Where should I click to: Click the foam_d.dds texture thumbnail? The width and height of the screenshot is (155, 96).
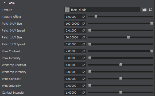pyautogui.click(x=67, y=10)
